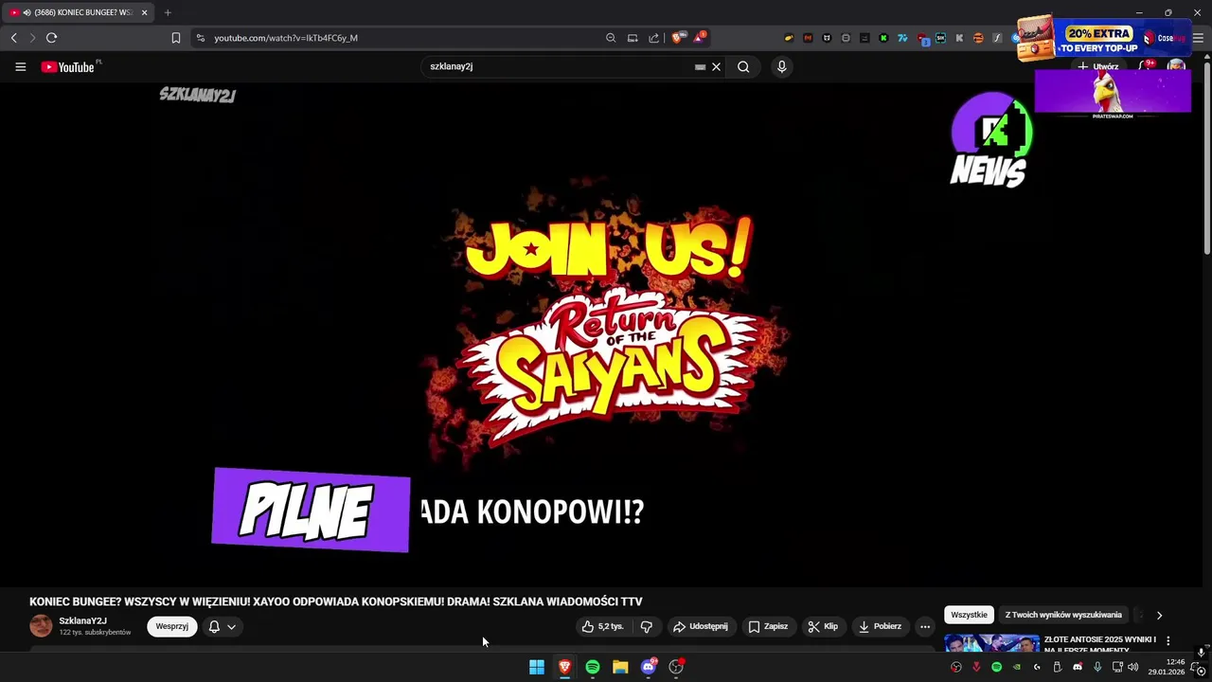Select the Wszystkie filter chip
1212x682 pixels.
969,615
